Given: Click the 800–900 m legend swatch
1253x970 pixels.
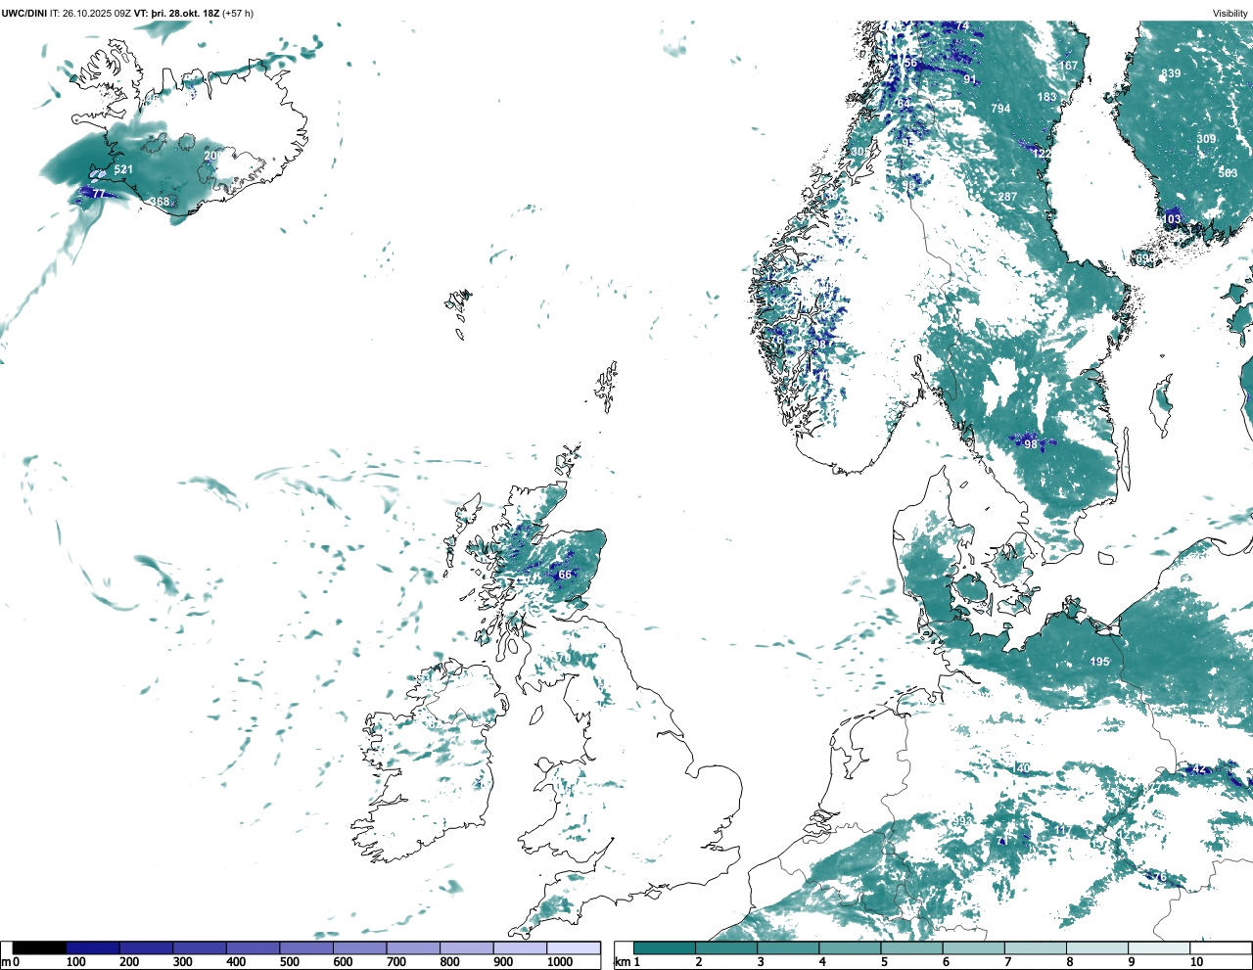Looking at the screenshot, I should (467, 947).
